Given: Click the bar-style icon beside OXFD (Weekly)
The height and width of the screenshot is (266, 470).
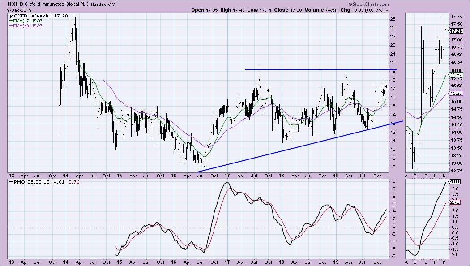Looking at the screenshot, I should point(10,16).
